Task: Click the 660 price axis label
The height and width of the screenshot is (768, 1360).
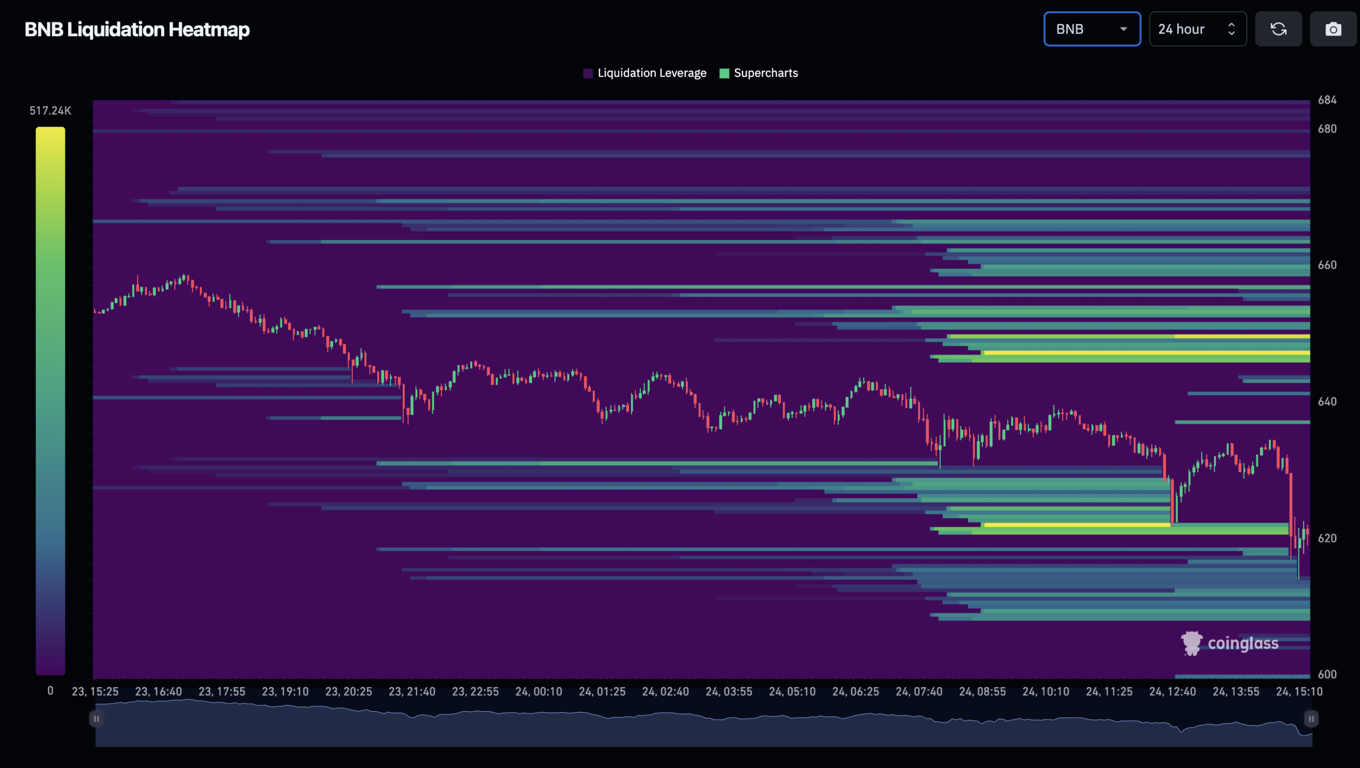Action: click(1327, 265)
